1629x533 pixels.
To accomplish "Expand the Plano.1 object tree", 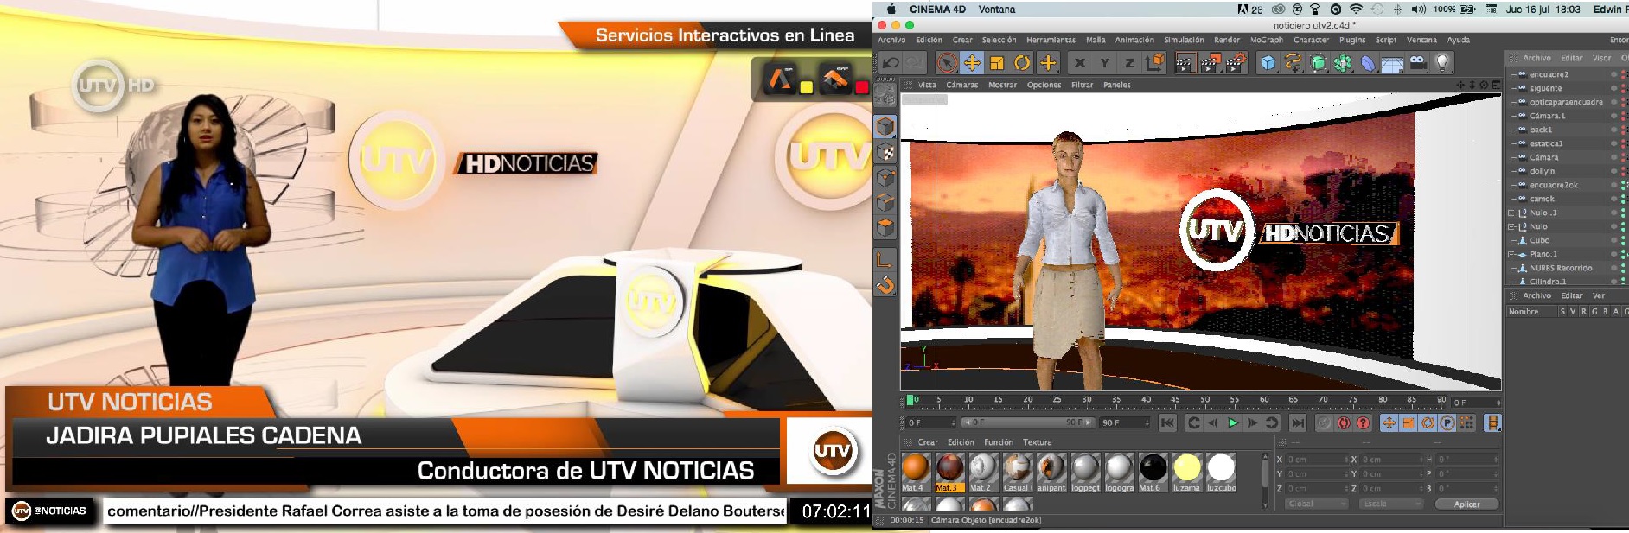I will (1511, 254).
